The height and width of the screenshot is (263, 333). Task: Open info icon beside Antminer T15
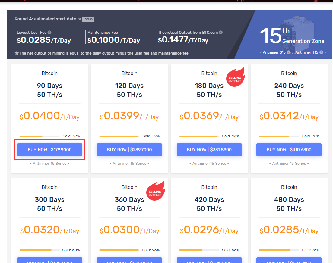(x=321, y=52)
